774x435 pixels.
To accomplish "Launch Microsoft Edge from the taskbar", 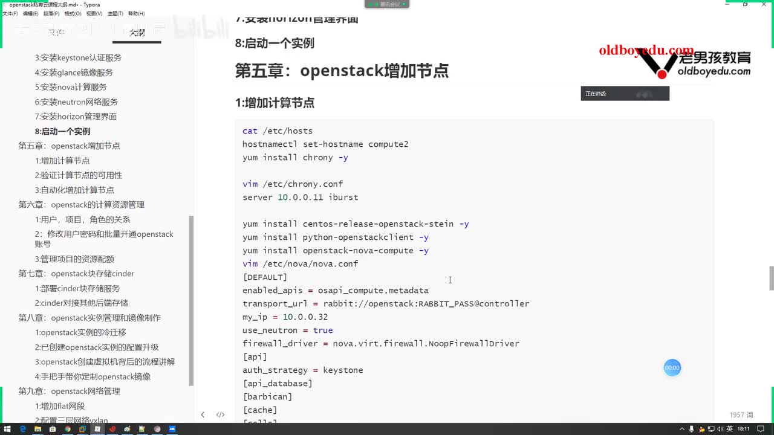I will pyautogui.click(x=22, y=429).
